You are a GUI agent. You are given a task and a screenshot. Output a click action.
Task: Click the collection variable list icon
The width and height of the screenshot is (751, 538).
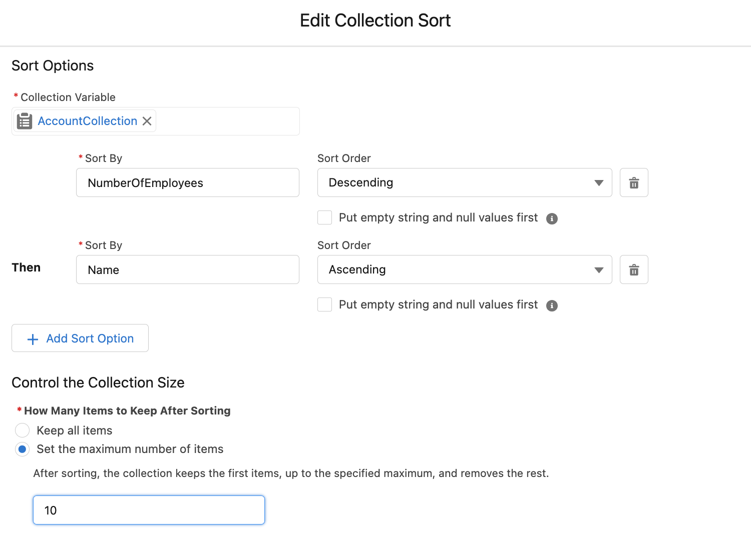[24, 120]
